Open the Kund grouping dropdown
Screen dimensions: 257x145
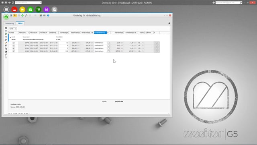point(12,29)
